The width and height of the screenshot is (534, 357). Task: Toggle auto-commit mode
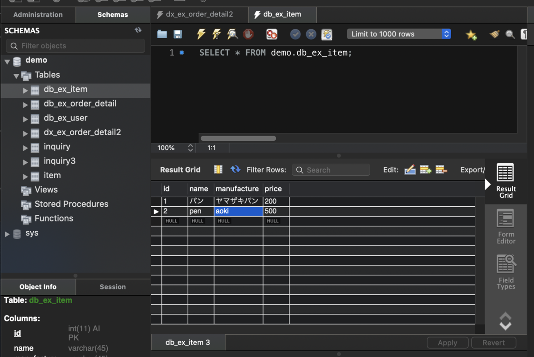coord(326,34)
